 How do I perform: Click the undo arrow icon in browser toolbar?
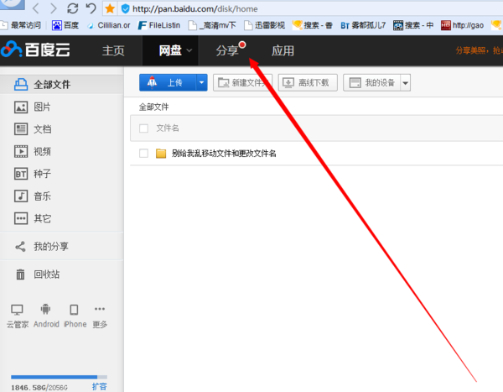(x=91, y=8)
